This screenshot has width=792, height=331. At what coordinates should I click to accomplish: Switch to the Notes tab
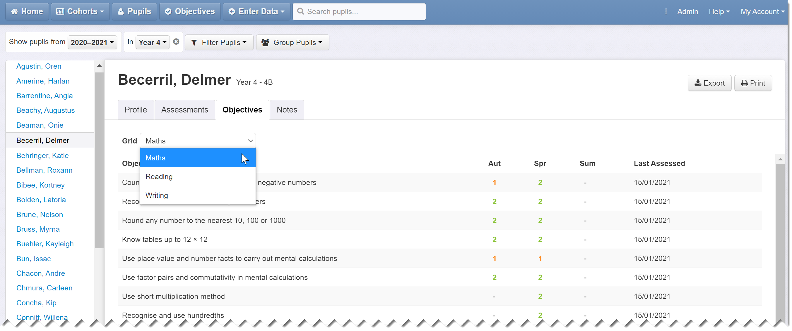point(287,110)
